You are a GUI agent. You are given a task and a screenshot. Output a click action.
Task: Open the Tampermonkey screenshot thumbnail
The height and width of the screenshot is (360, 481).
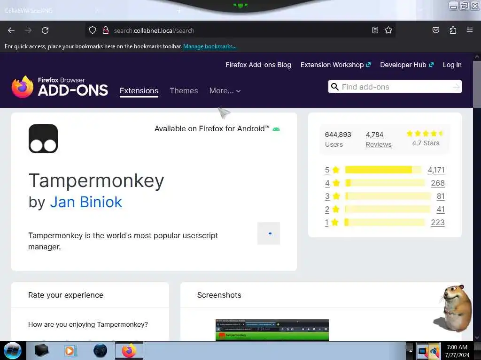tap(272, 330)
